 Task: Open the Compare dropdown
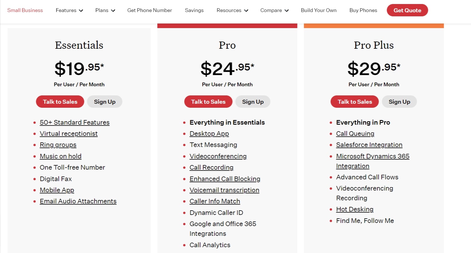[x=274, y=10]
